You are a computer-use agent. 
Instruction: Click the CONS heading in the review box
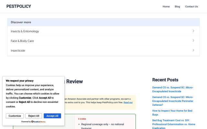82,119
